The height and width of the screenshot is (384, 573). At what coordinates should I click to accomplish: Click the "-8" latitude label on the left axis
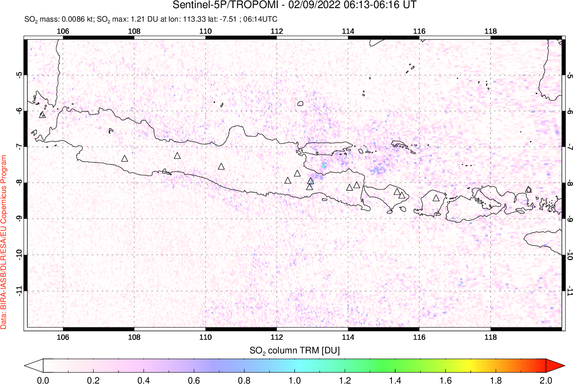19,182
